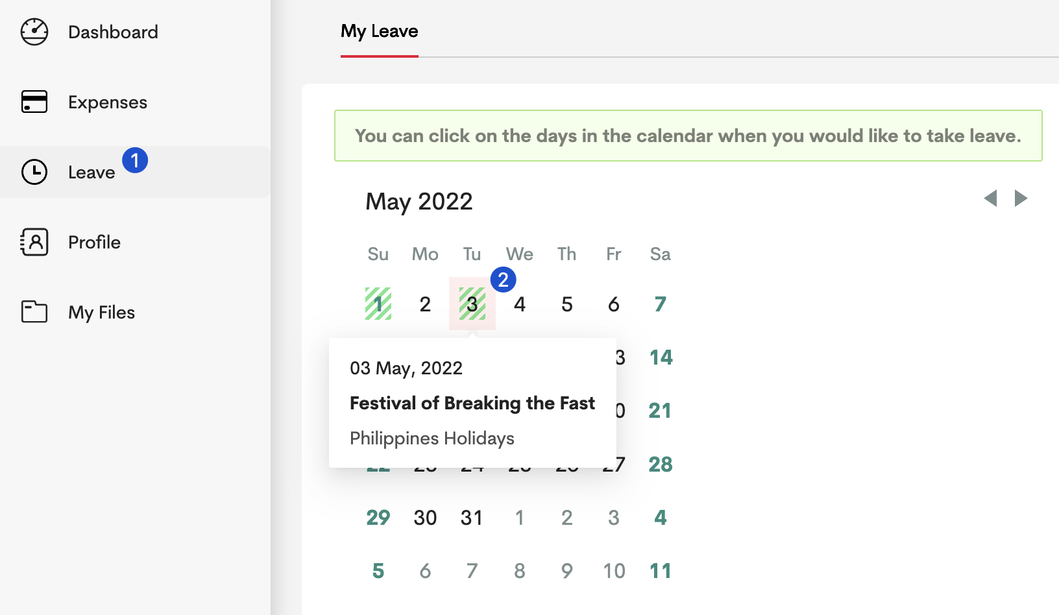Select May 31 for leave
Screen dimensions: 1059x615
[472, 517]
